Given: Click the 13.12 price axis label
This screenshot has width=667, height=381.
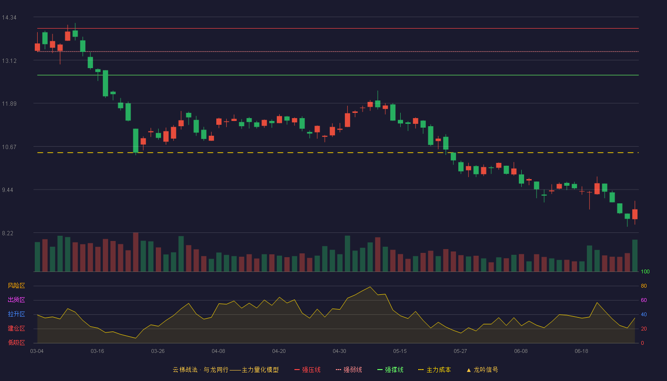Looking at the screenshot, I should tap(9, 60).
